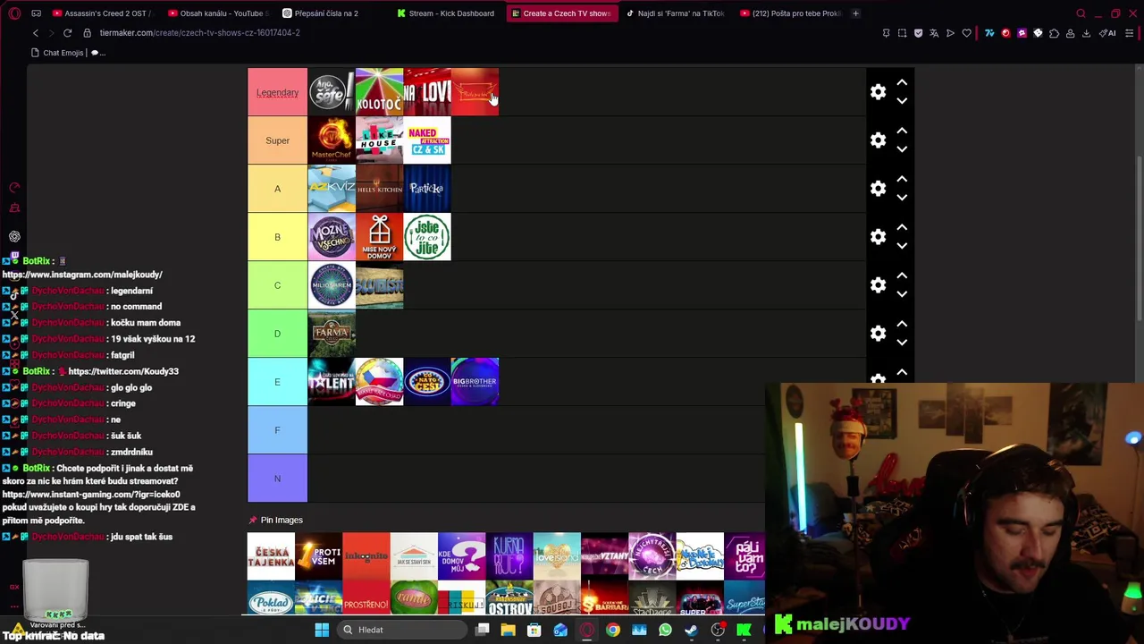Click the MasterChef image in Super row

(x=332, y=140)
